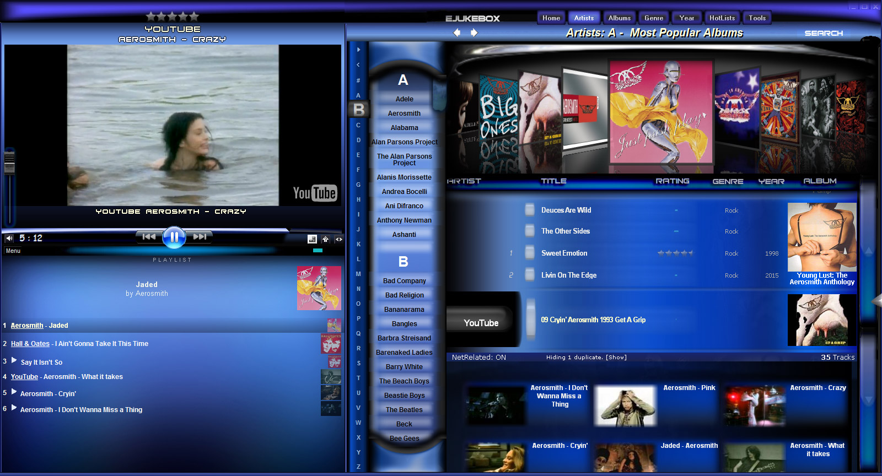882x476 pixels.
Task: Click the Jaded album art in playlist header
Action: pyautogui.click(x=319, y=288)
